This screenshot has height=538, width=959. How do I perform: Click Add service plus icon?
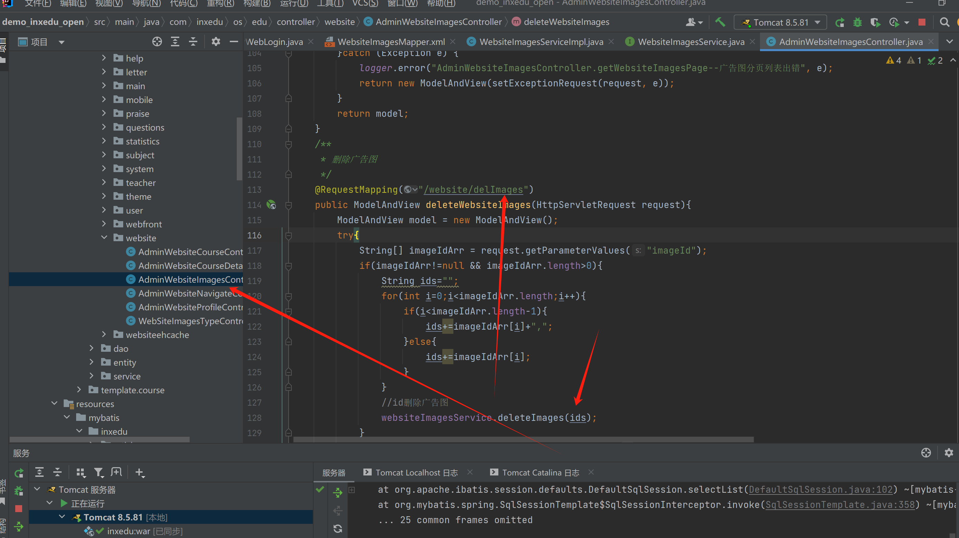(140, 472)
